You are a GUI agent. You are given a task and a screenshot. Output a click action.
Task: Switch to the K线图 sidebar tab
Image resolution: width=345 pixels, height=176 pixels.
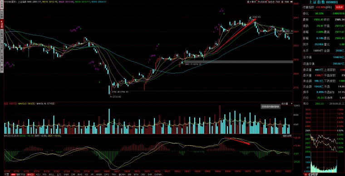[1, 24]
